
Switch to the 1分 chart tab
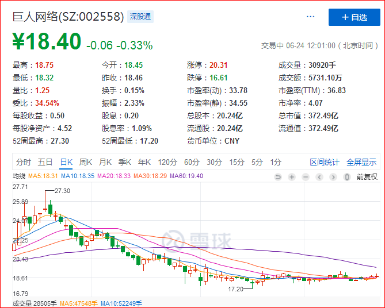(x=276, y=162)
